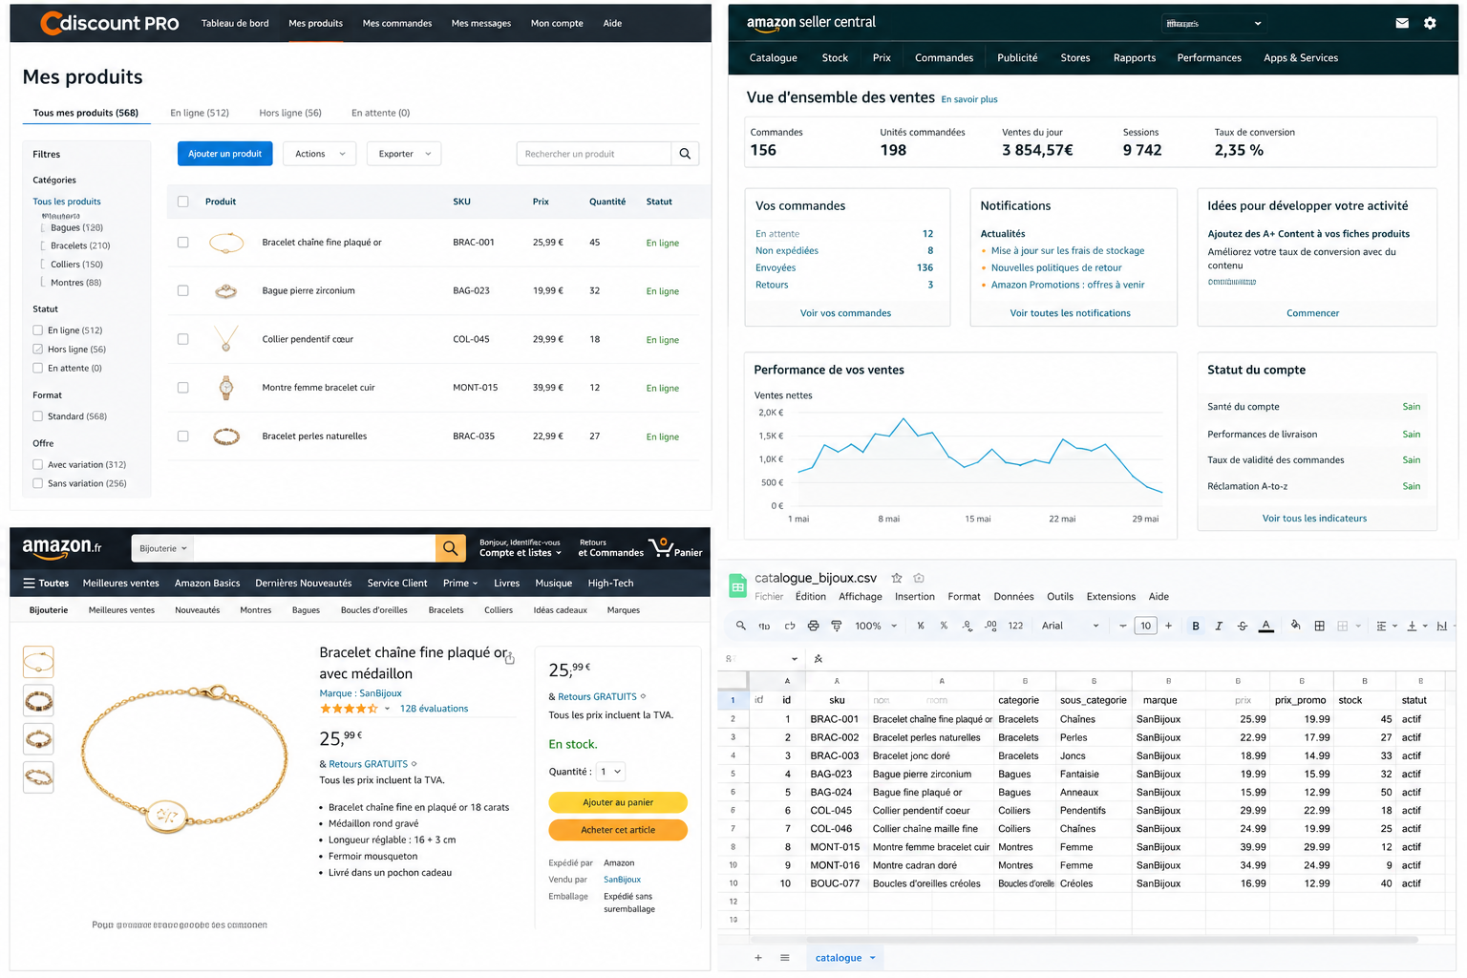Image resolution: width=1467 pixels, height=978 pixels.
Task: Open the catalogue sheet tab dropdown arrow
Action: point(872,958)
